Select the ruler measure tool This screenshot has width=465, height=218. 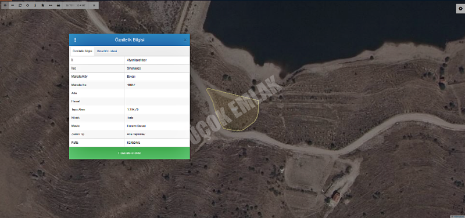pyautogui.click(x=51, y=5)
